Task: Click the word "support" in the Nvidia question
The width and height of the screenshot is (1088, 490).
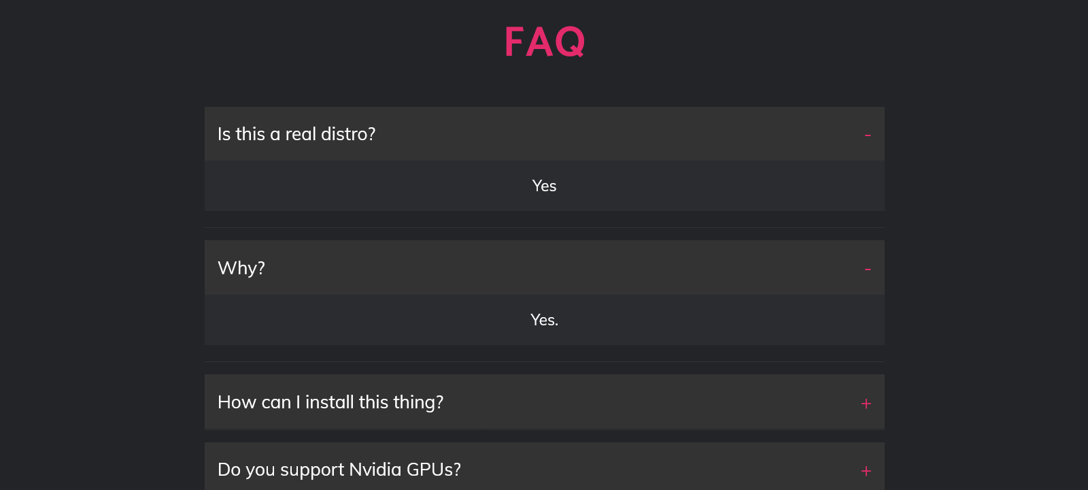Action: pyautogui.click(x=312, y=470)
